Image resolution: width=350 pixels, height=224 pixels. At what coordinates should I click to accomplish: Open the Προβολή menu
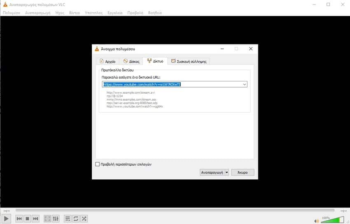pos(135,13)
